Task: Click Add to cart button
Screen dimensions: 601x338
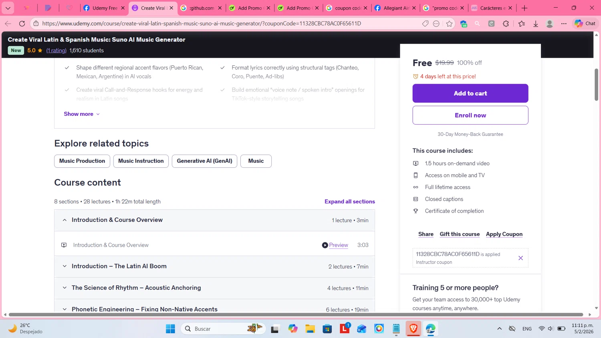Action: tap(470, 93)
